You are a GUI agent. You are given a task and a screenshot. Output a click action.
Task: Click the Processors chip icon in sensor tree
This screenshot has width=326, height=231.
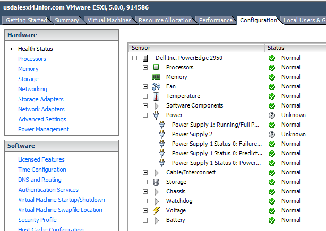tap(156, 67)
